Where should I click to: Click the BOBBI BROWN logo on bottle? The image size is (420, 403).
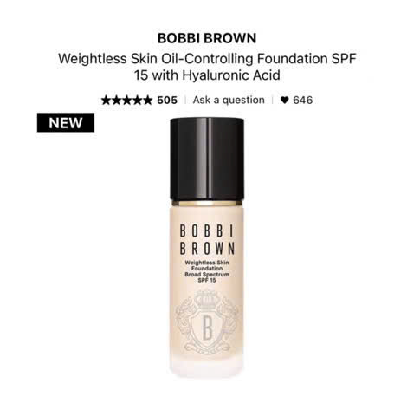[x=207, y=240]
